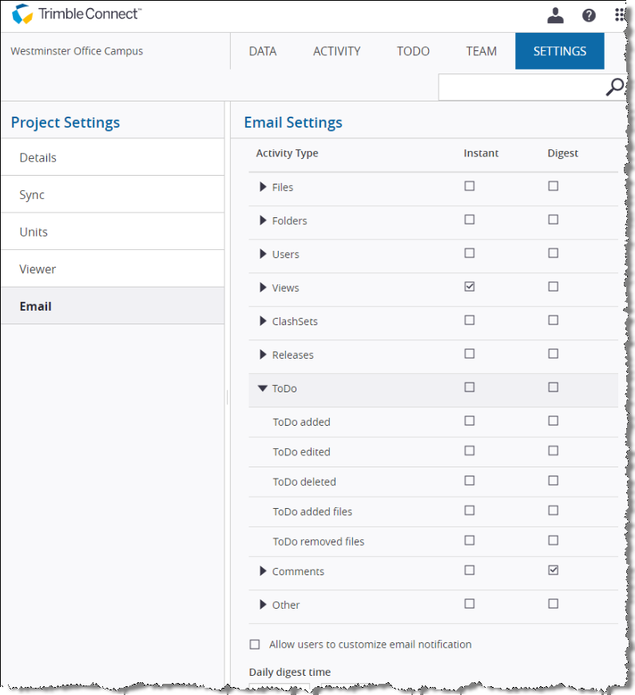Open the user profile icon
Viewport: 635px width, 695px height.
coord(556,15)
